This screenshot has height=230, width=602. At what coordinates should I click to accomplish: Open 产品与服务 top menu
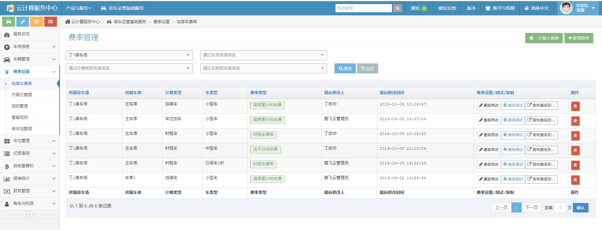[x=78, y=8]
